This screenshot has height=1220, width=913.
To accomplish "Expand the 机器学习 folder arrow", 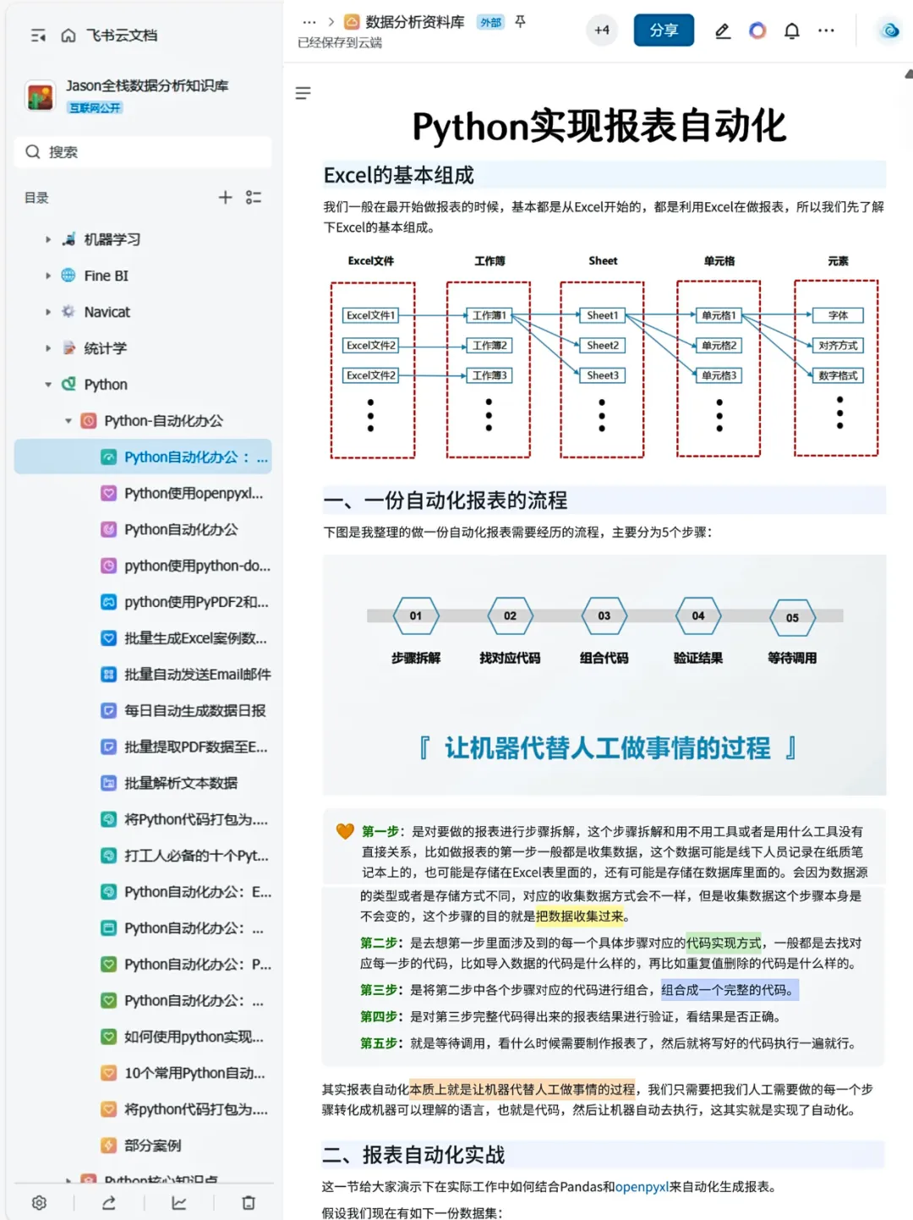I will [48, 240].
